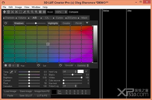Toggle the Volume tab checkbox
This screenshot has height=100, width=152.
click(x=16, y=18)
